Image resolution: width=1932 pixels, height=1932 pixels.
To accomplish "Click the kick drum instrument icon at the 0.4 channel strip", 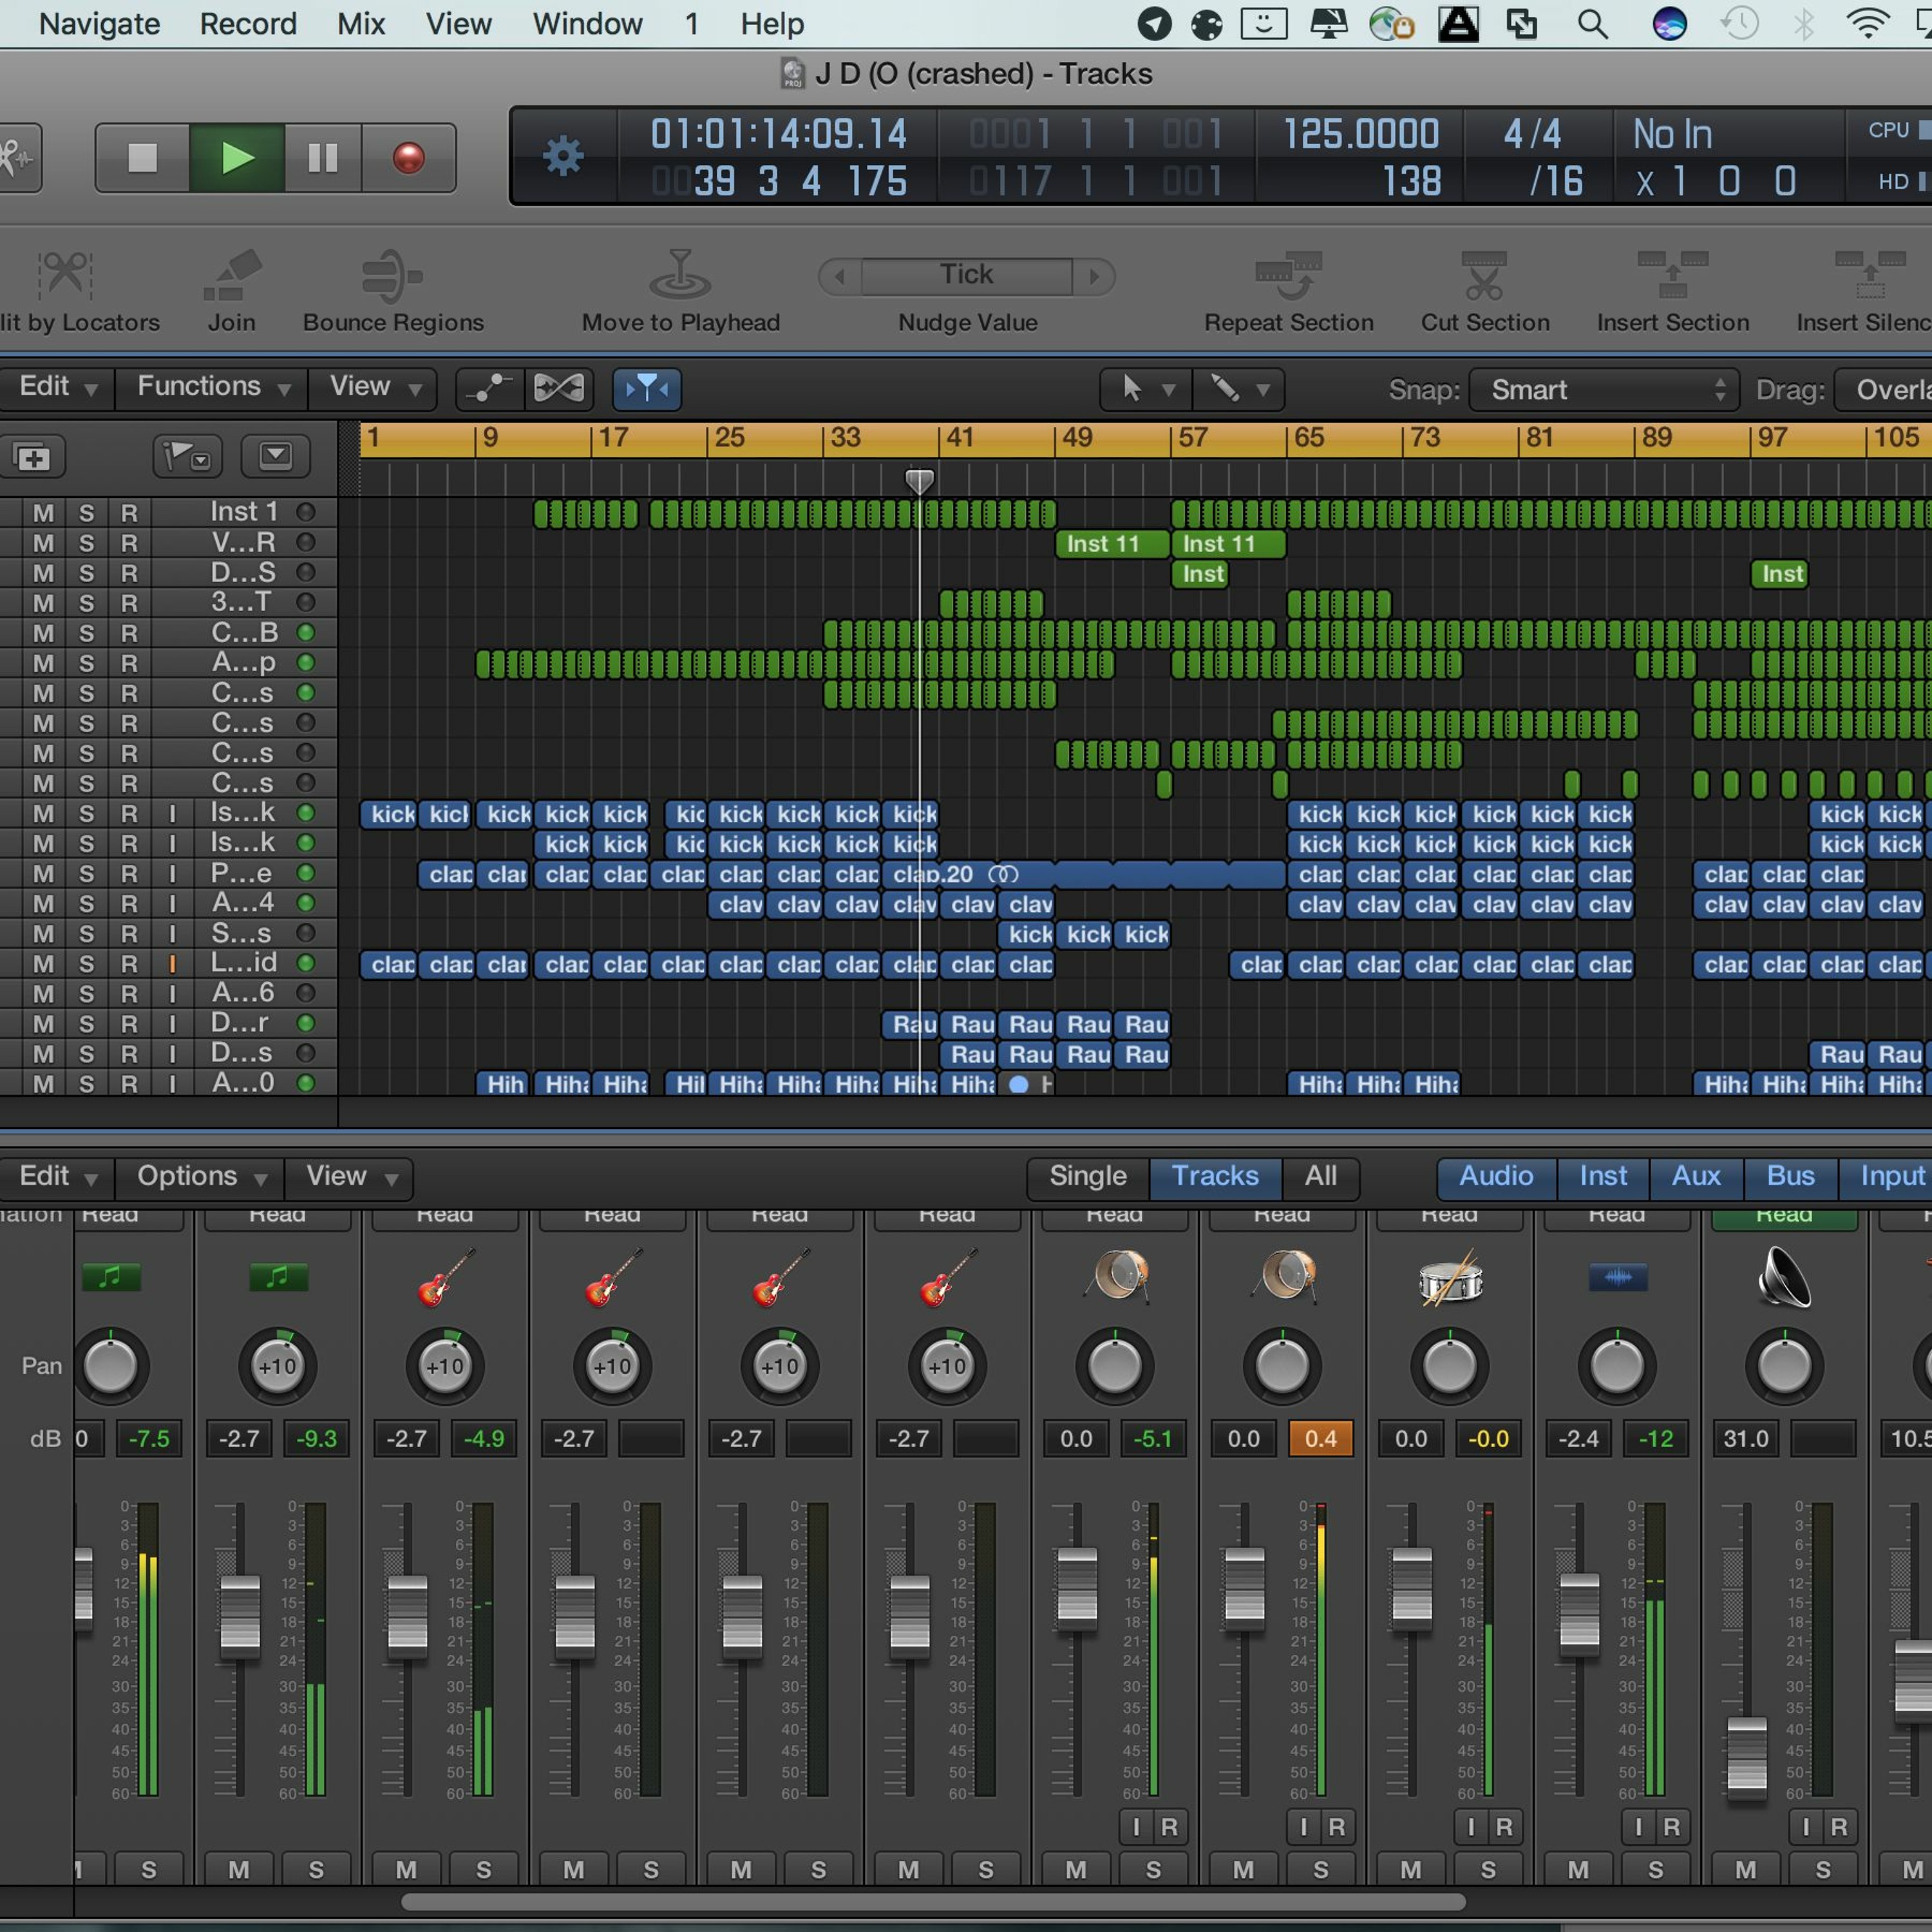I will pyautogui.click(x=1284, y=1277).
